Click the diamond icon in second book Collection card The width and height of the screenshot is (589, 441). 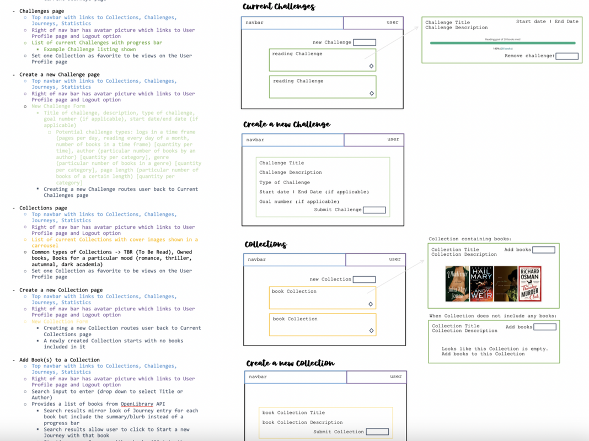point(371,331)
